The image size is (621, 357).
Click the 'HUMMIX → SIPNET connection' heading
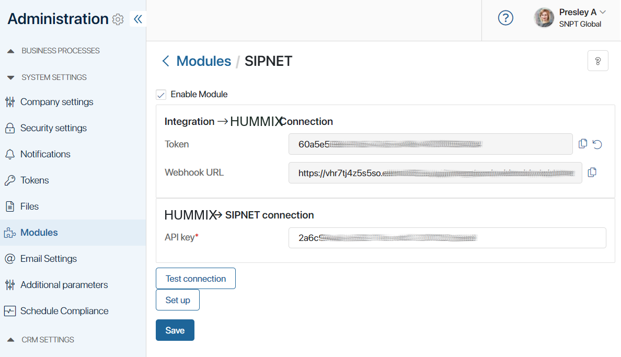(239, 215)
